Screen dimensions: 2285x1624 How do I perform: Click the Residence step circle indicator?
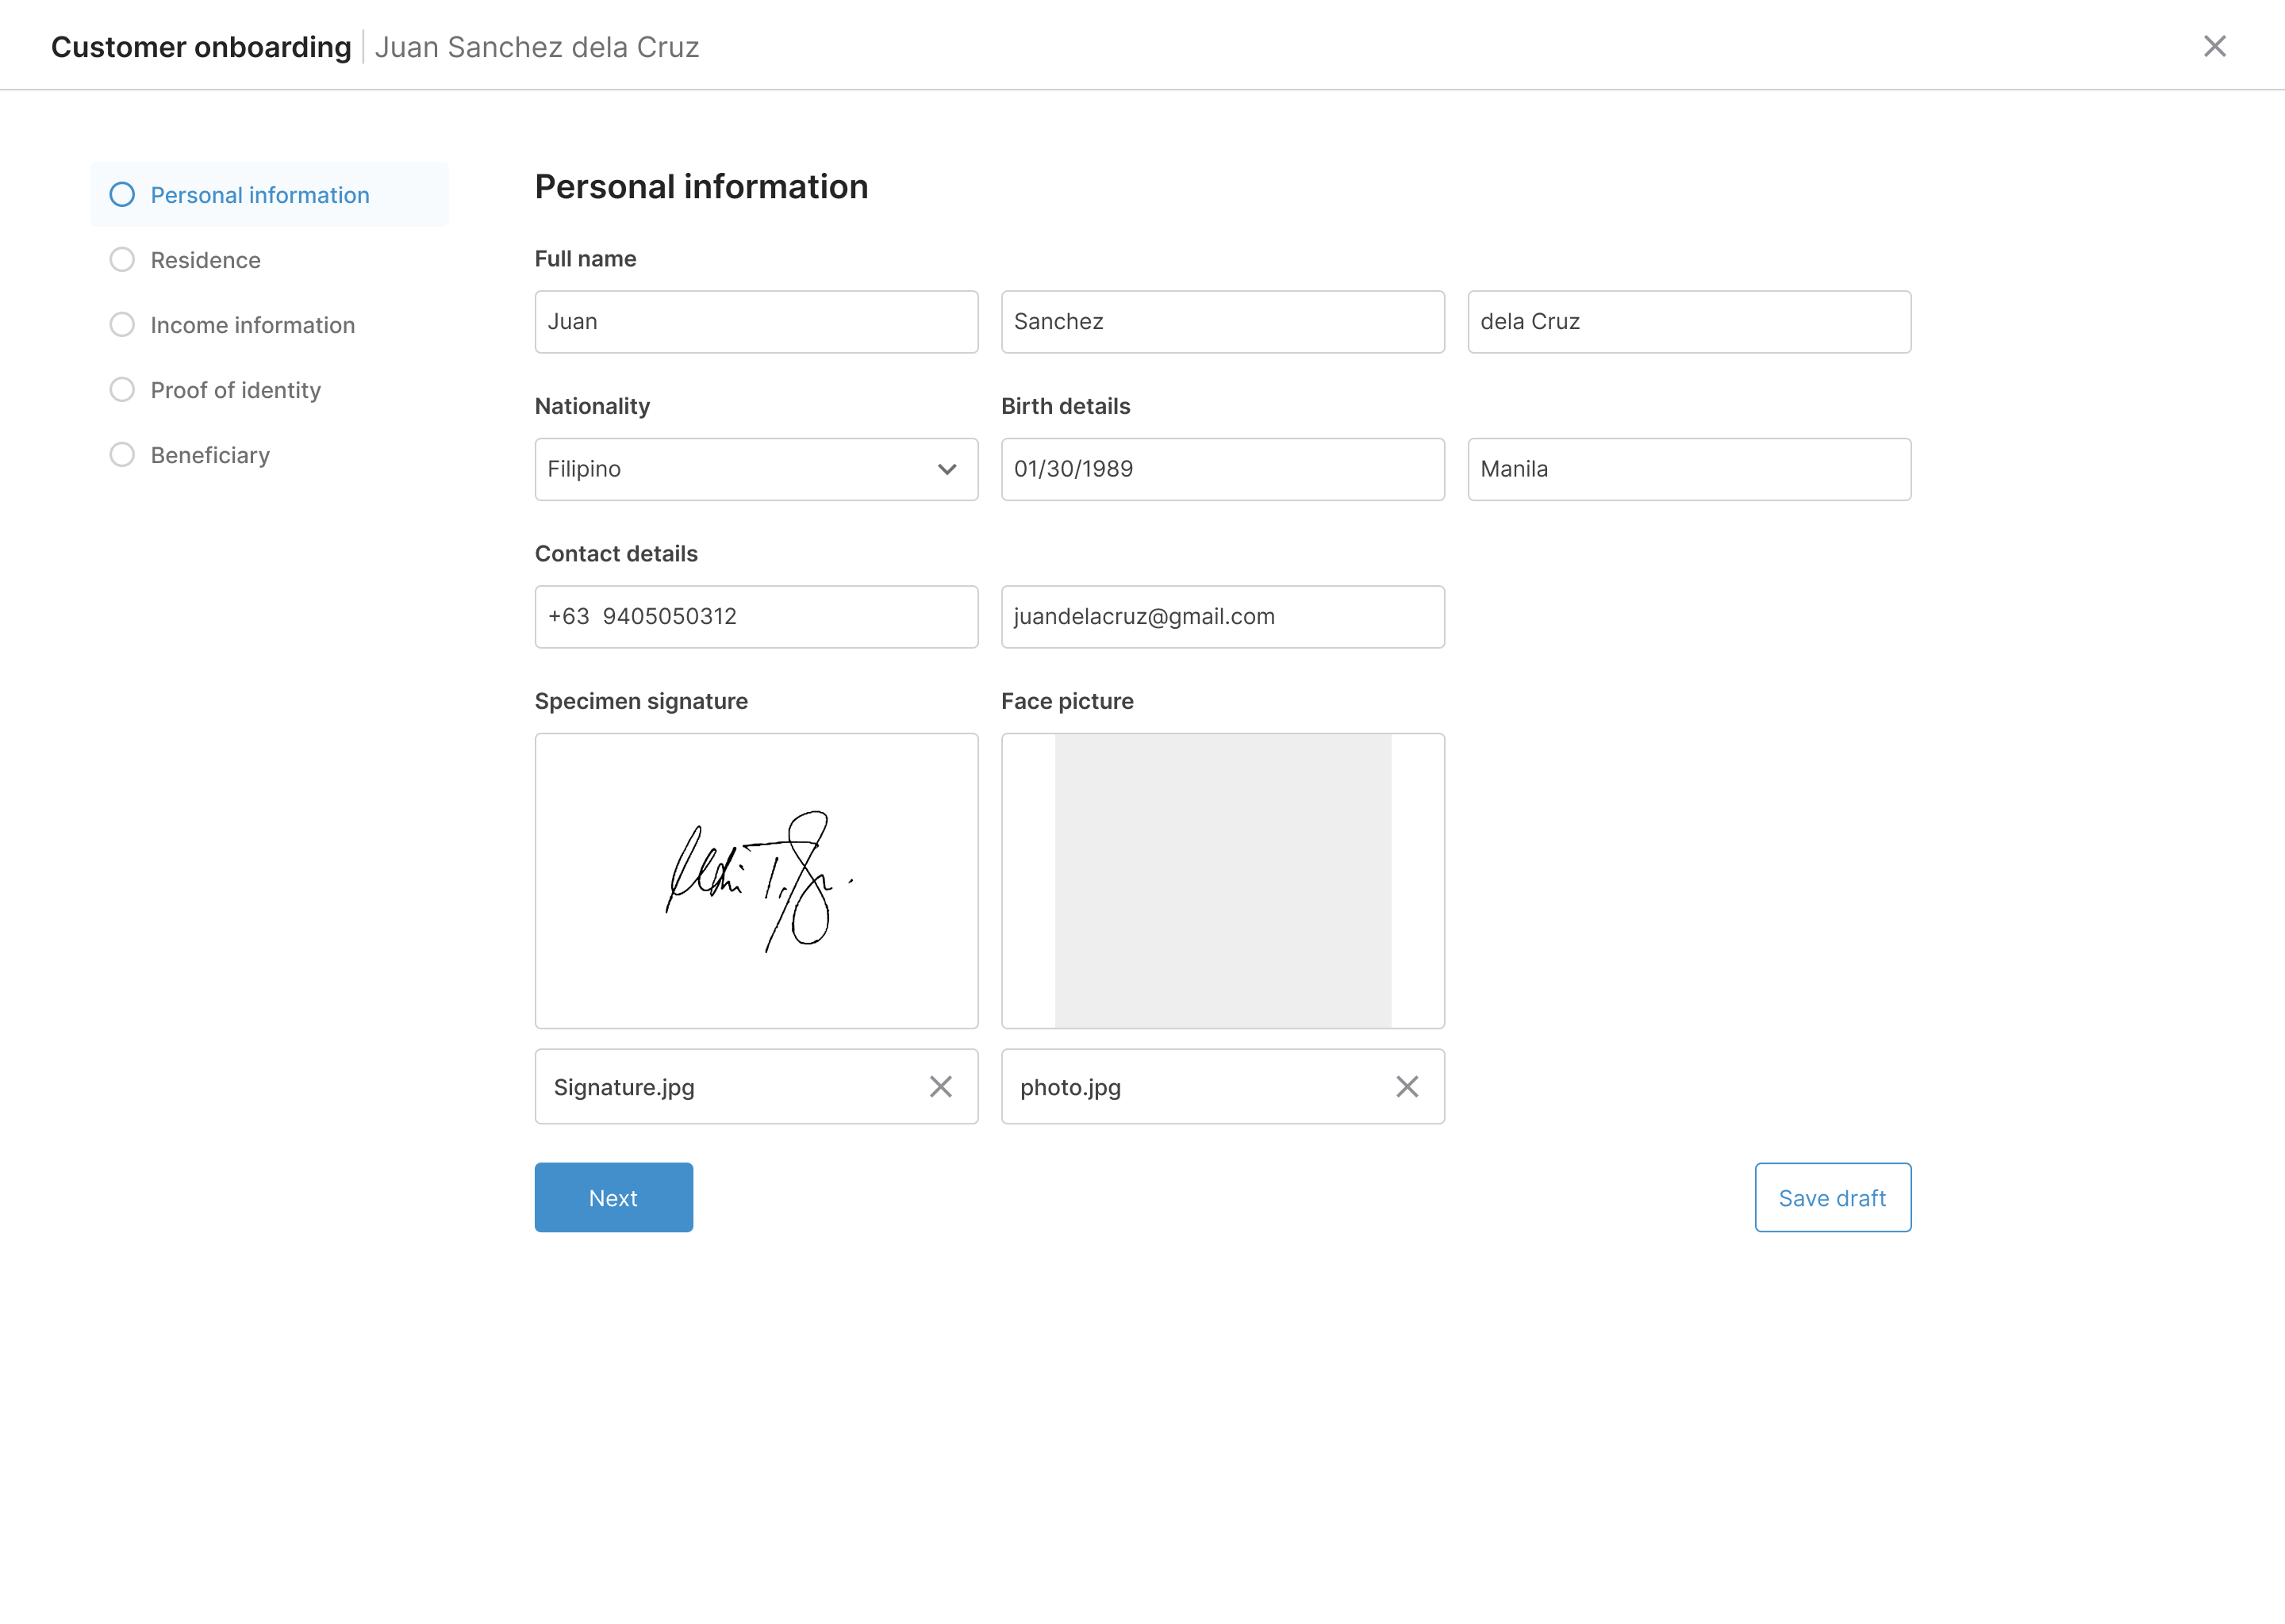(122, 259)
